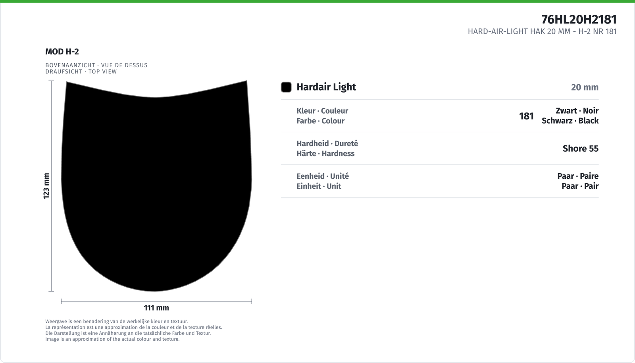635x363 pixels.
Task: Click the Shore 55 hardness value
Action: [580, 149]
